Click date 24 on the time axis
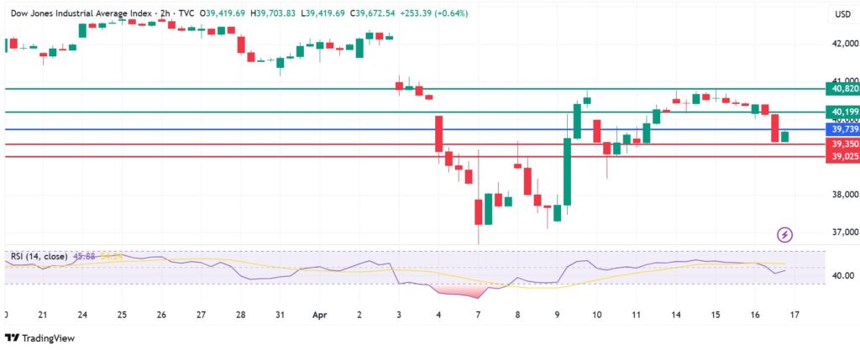The width and height of the screenshot is (860, 350). [82, 314]
